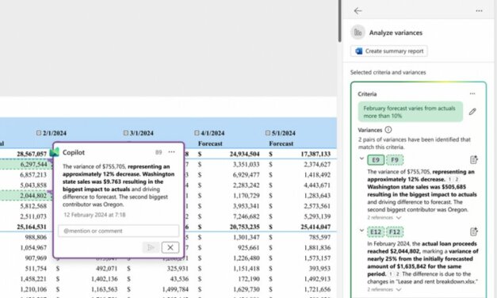Image resolution: width=497 pixels, height=298 pixels.
Task: Select the F9 cell reference chip
Action: [x=395, y=160]
